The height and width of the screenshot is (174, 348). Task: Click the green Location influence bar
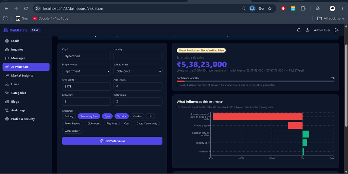point(306,134)
